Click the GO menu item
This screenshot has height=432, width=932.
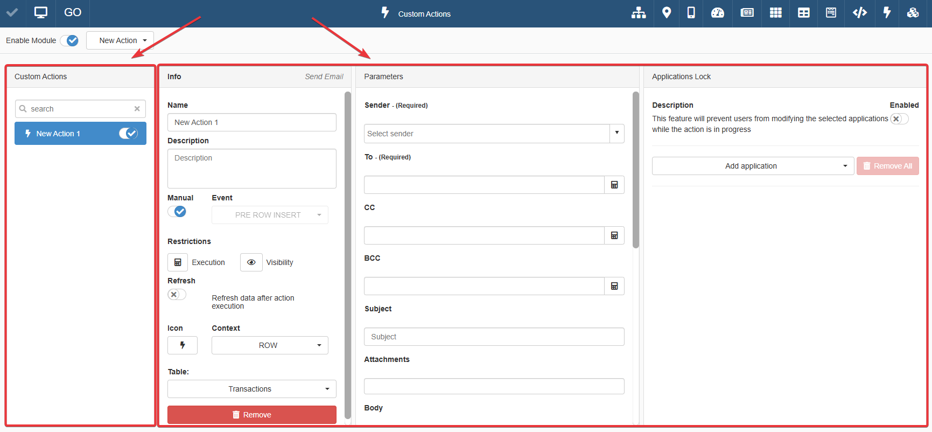[73, 12]
